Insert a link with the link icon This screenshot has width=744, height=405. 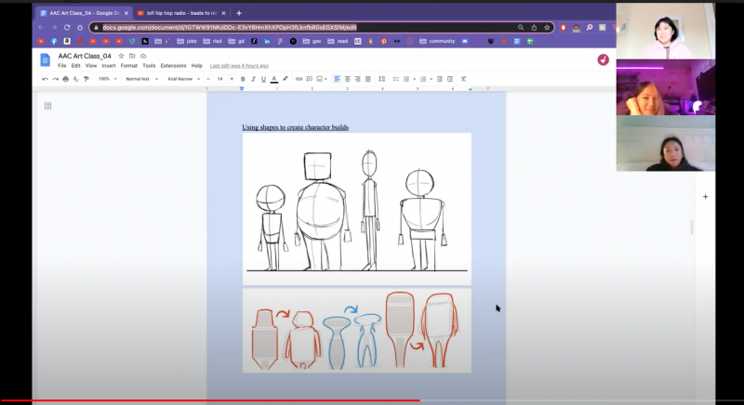click(299, 79)
